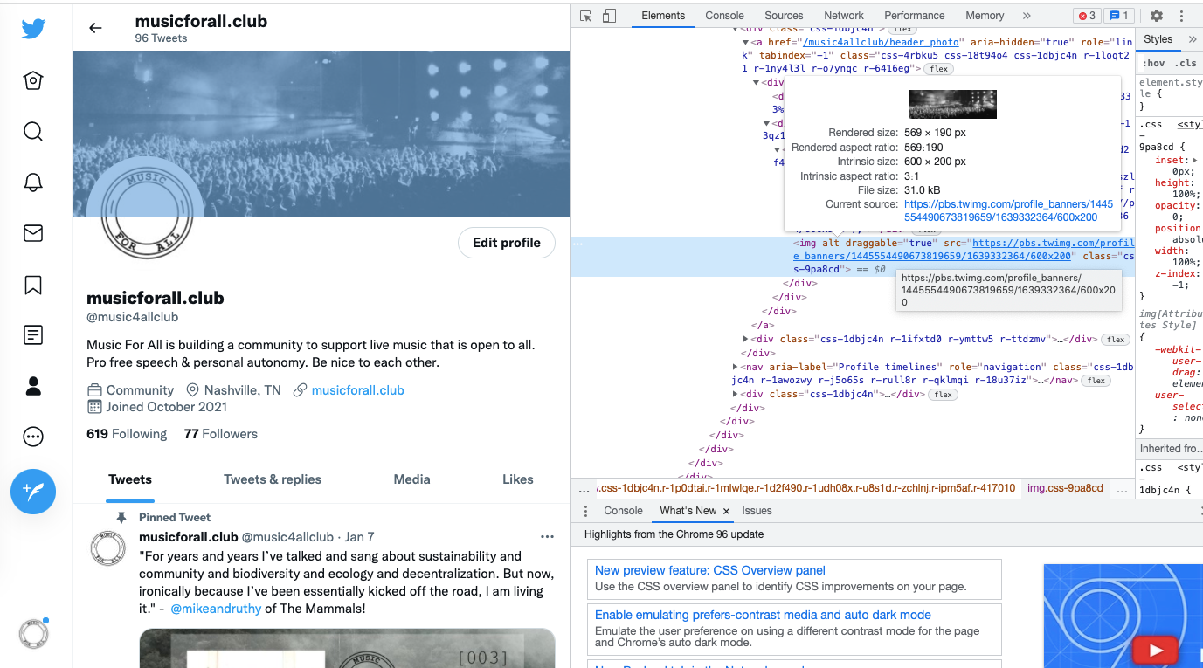Open the Current source URL in tooltip
The width and height of the screenshot is (1203, 668).
click(1009, 210)
